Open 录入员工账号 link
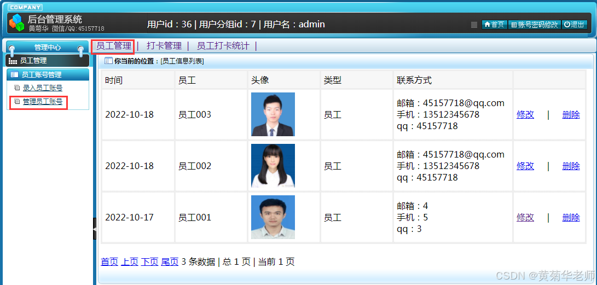This screenshot has width=597, height=285. pyautogui.click(x=42, y=88)
